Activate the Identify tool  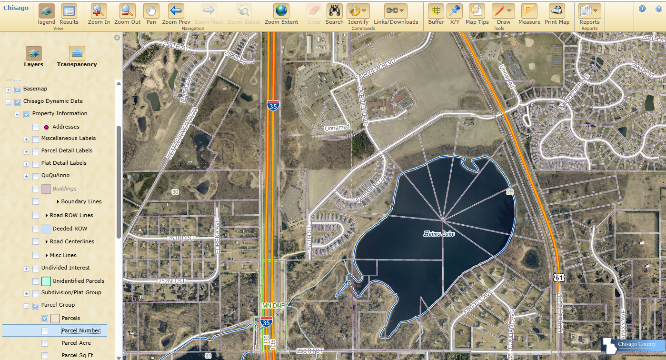click(x=358, y=14)
